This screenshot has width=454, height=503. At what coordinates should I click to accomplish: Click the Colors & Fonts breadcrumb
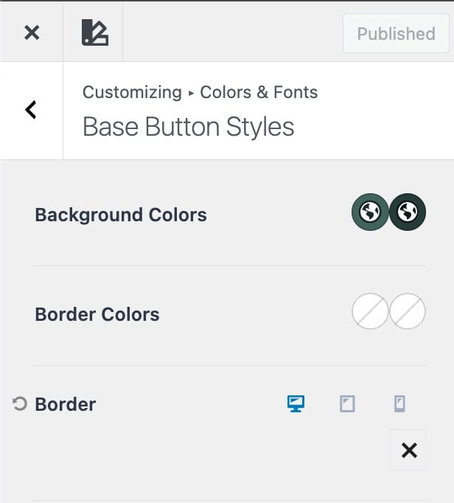point(259,92)
